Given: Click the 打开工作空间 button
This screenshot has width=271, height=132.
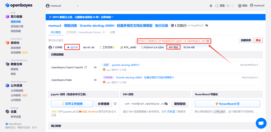Looking at the screenshot, I should point(72,104).
